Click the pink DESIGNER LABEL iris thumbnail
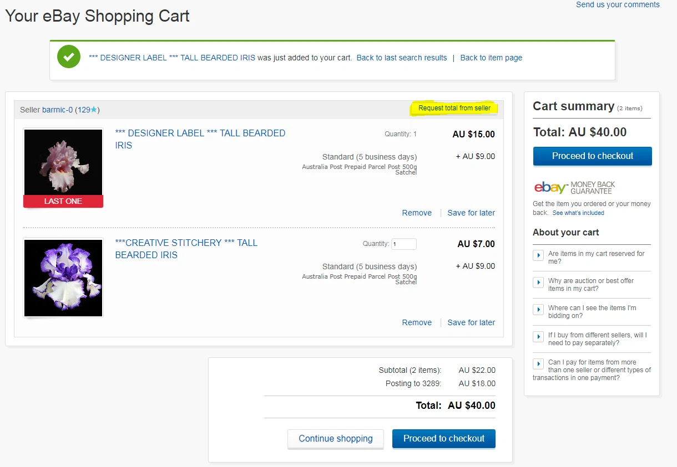 63,162
